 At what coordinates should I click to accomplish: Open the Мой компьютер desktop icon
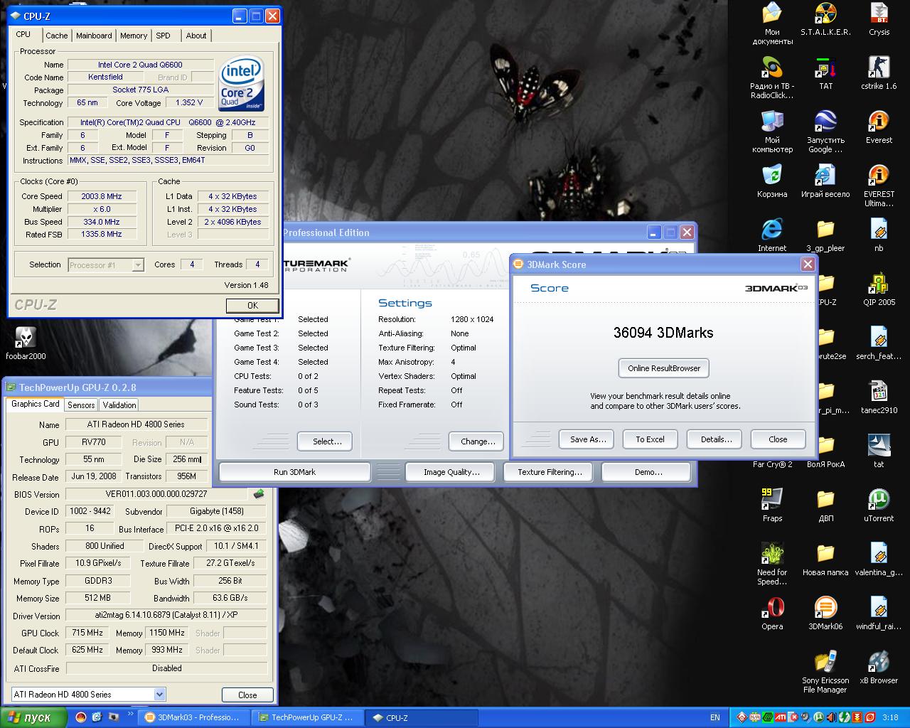pos(772,132)
